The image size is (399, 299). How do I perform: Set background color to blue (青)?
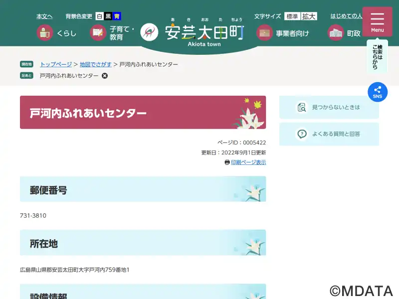(117, 16)
